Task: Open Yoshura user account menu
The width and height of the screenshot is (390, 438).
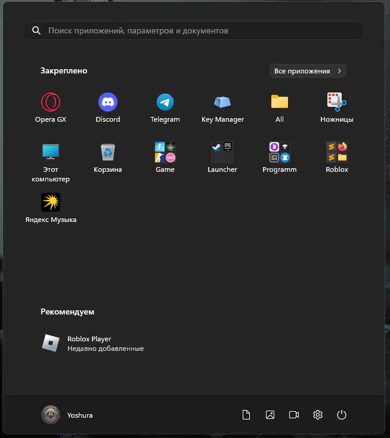Action: 67,415
